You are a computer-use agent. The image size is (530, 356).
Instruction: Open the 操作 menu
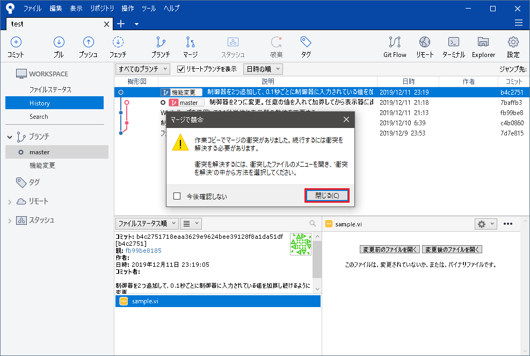[128, 9]
